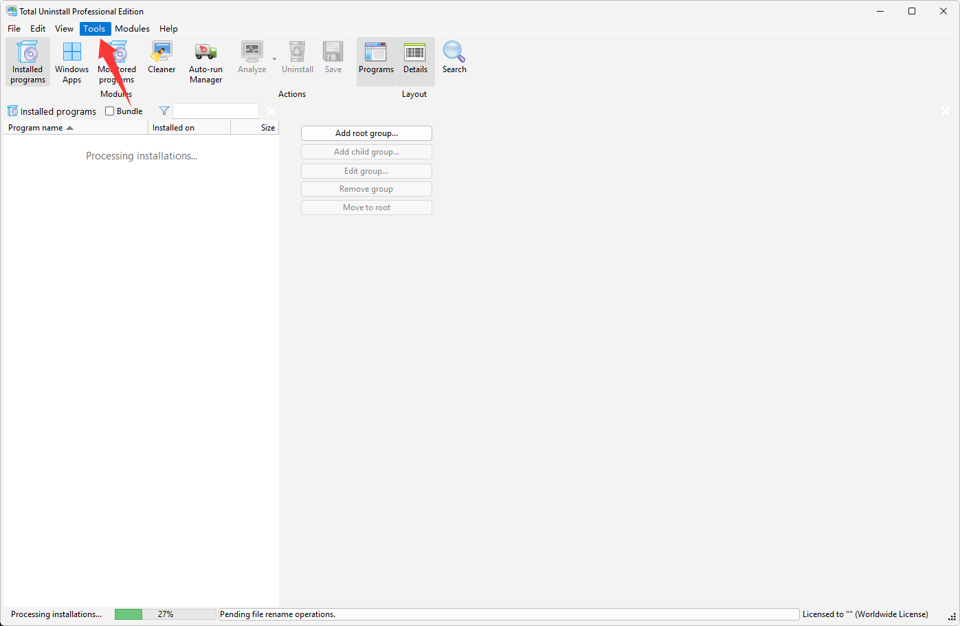The width and height of the screenshot is (960, 626).
Task: Click "Processing installations..." text in the program list
Action: [x=142, y=156]
